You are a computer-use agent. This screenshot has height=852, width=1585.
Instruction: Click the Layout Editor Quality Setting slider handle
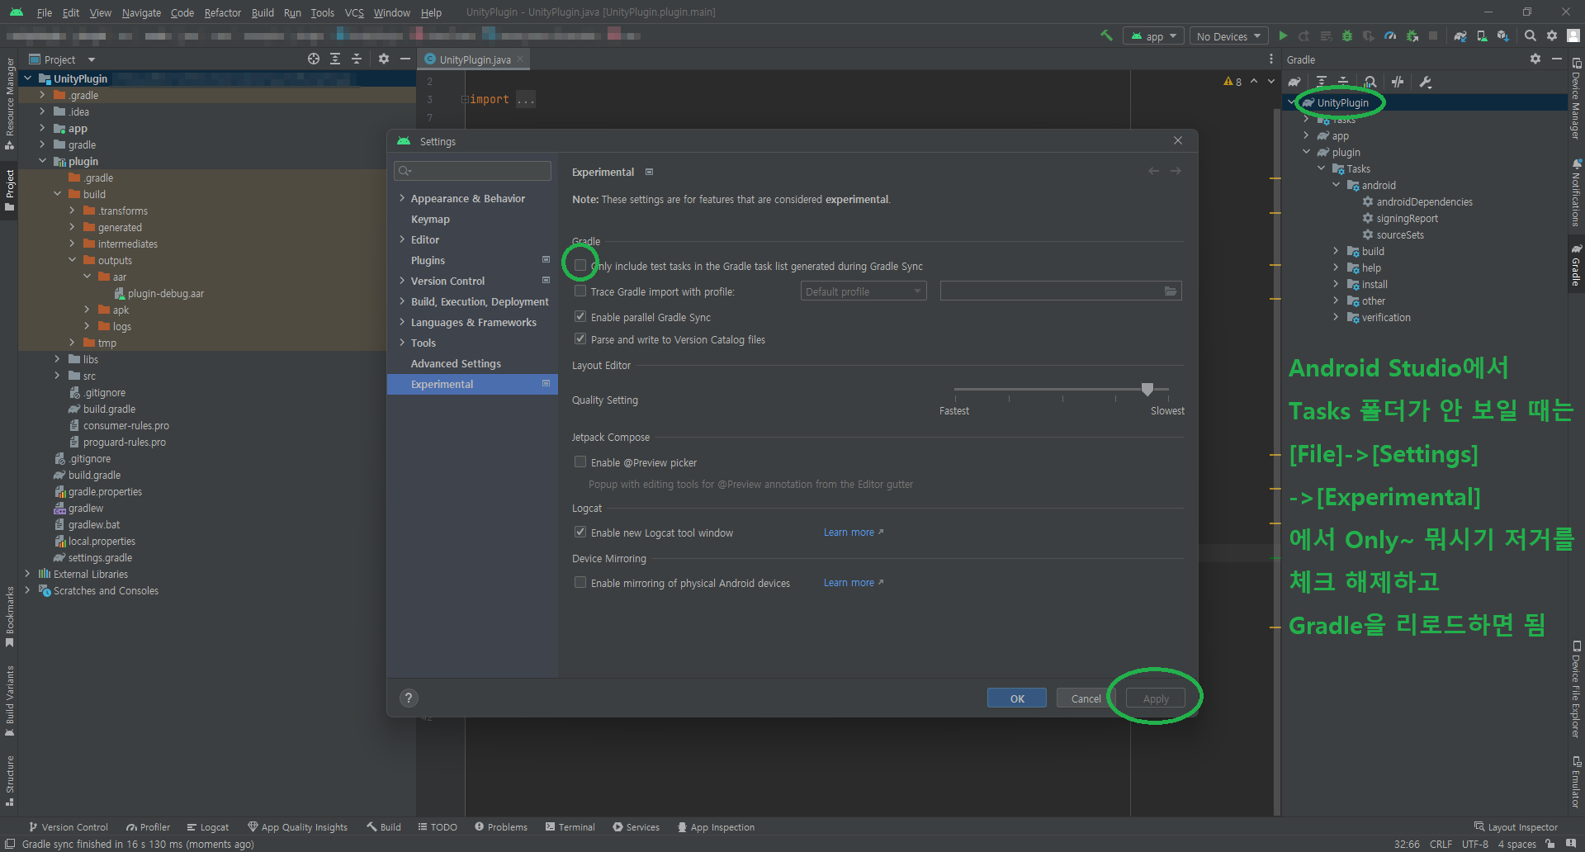[x=1147, y=389]
